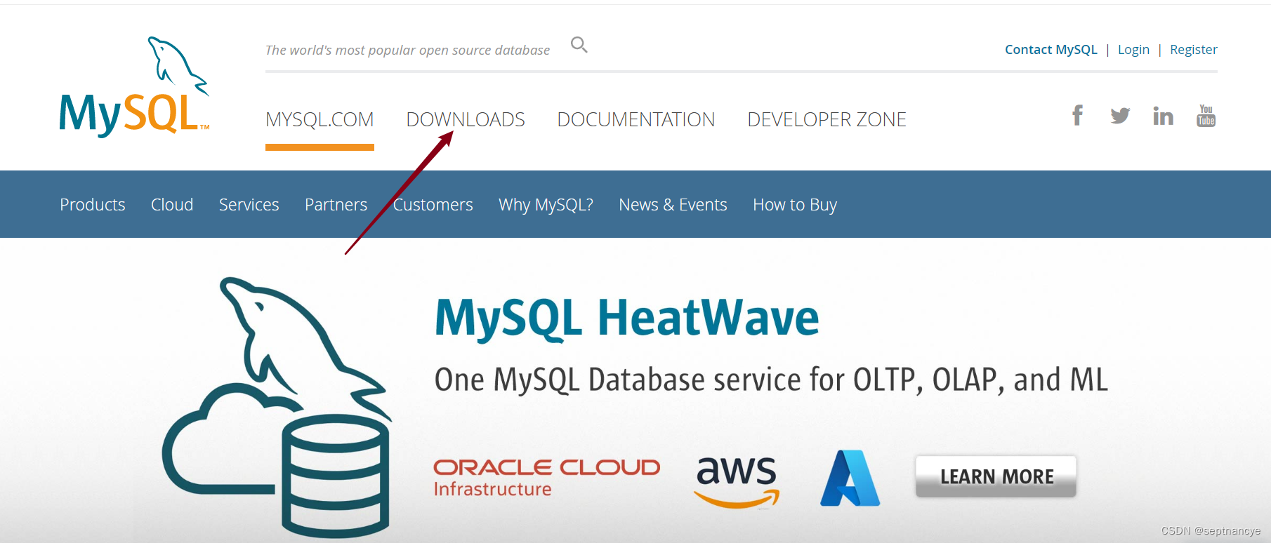Open the Products menu
Image resolution: width=1271 pixels, height=543 pixels.
point(93,205)
